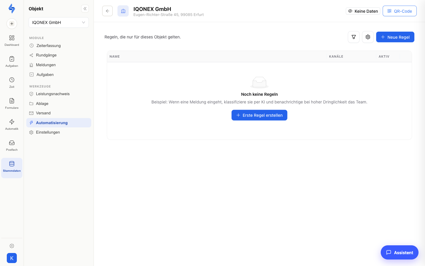Open Zeit clock section in left rail
Image resolution: width=425 pixels, height=266 pixels.
coord(12,83)
